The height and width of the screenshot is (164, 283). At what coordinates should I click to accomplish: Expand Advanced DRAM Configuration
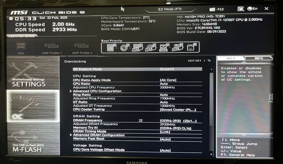click(99, 135)
